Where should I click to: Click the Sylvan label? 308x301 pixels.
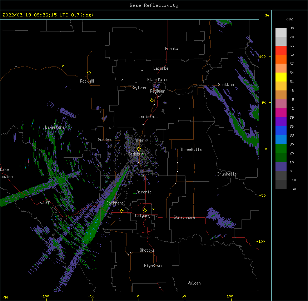point(139,88)
